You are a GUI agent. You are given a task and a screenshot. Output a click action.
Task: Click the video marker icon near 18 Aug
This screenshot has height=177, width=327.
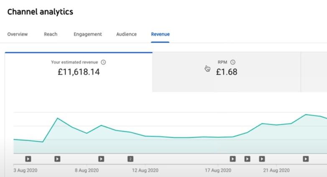pos(233,159)
